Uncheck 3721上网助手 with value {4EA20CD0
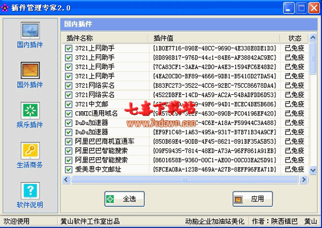Image resolution: width=322 pixels, height=228 pixels. [x=69, y=76]
